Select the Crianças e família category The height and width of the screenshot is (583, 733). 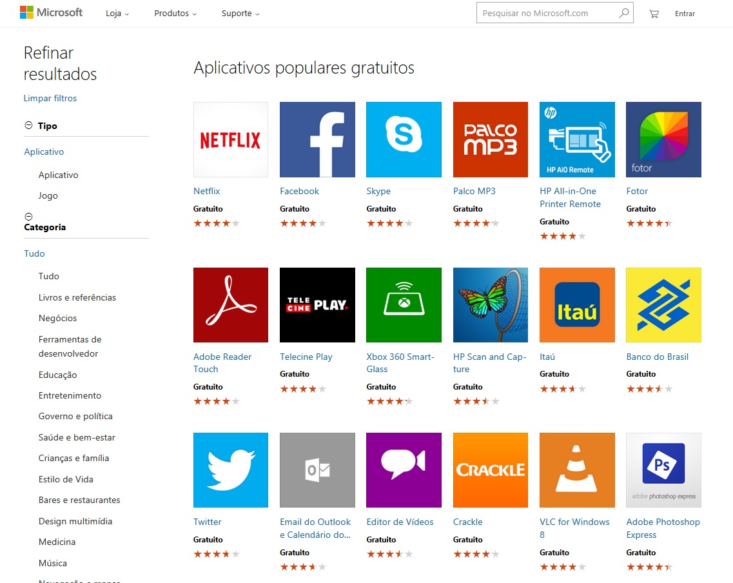[74, 458]
